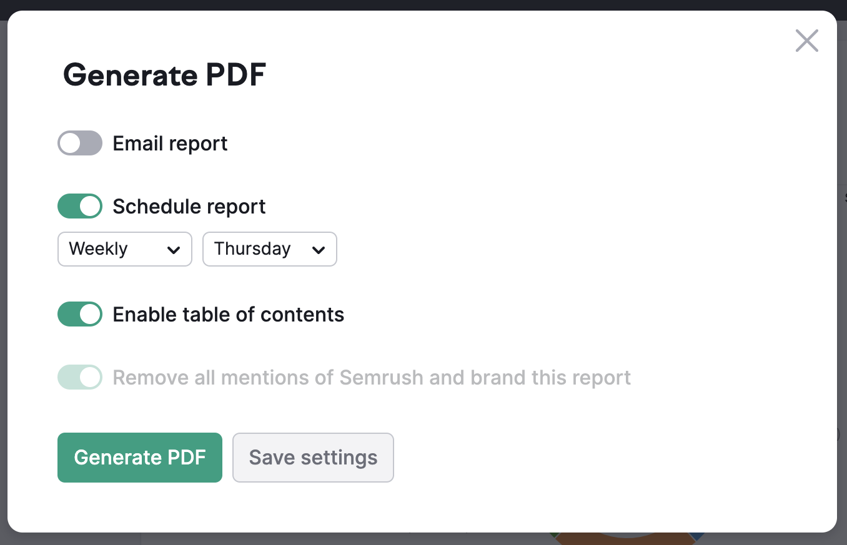Select the X icon in the corner
This screenshot has width=847, height=545.
pos(806,41)
